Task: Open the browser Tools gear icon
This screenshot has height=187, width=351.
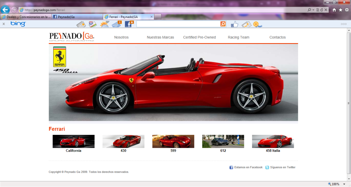Action: (347, 10)
